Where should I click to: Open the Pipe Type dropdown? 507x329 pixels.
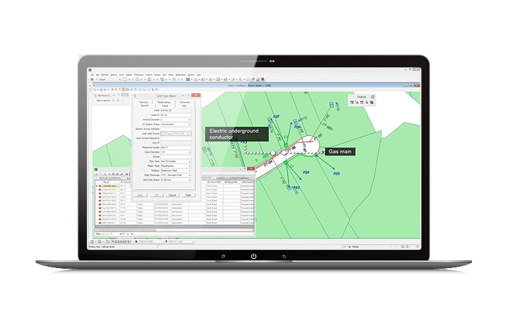[189, 161]
